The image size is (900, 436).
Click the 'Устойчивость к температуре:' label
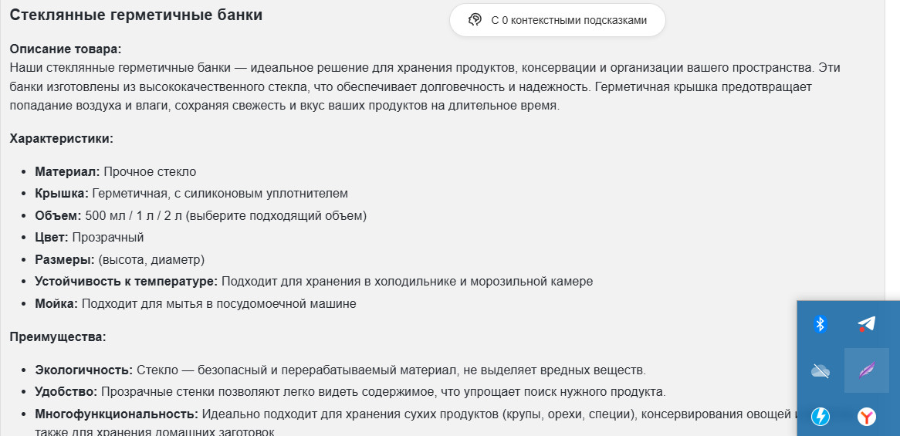click(x=126, y=282)
